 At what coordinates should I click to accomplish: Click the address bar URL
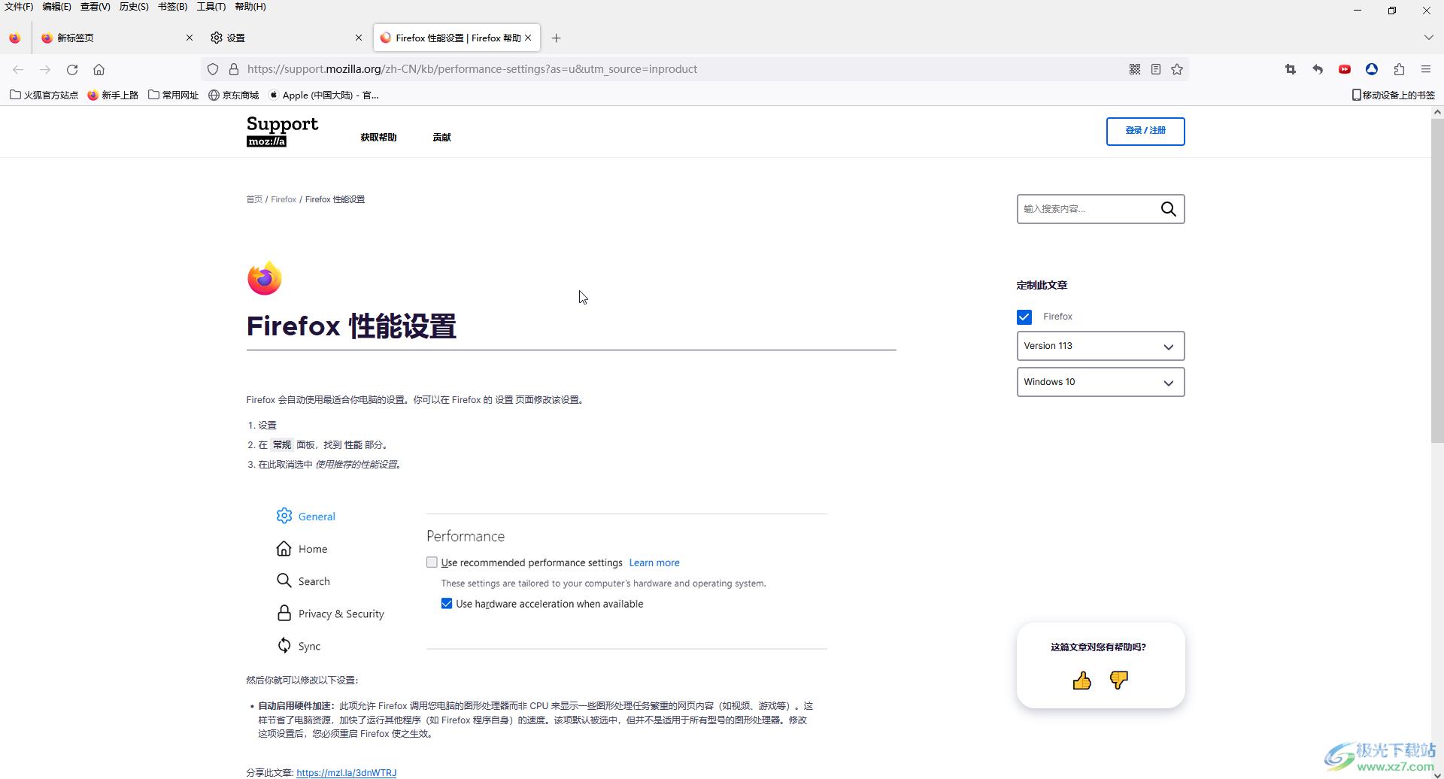(472, 69)
